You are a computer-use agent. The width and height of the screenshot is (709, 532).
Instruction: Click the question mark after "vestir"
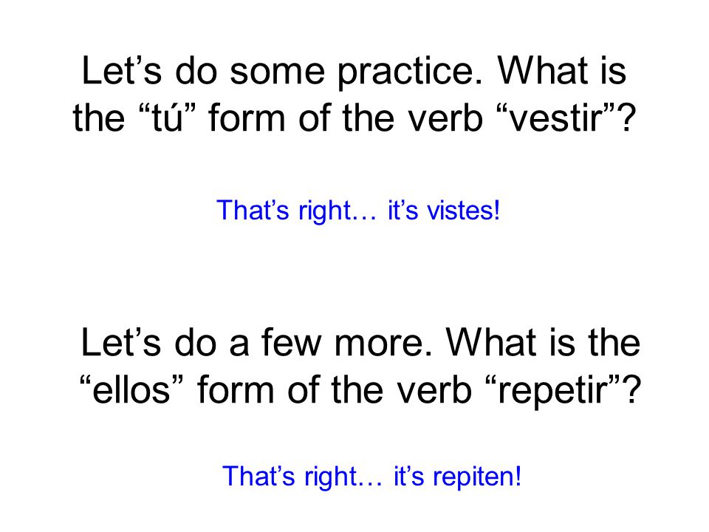[627, 117]
